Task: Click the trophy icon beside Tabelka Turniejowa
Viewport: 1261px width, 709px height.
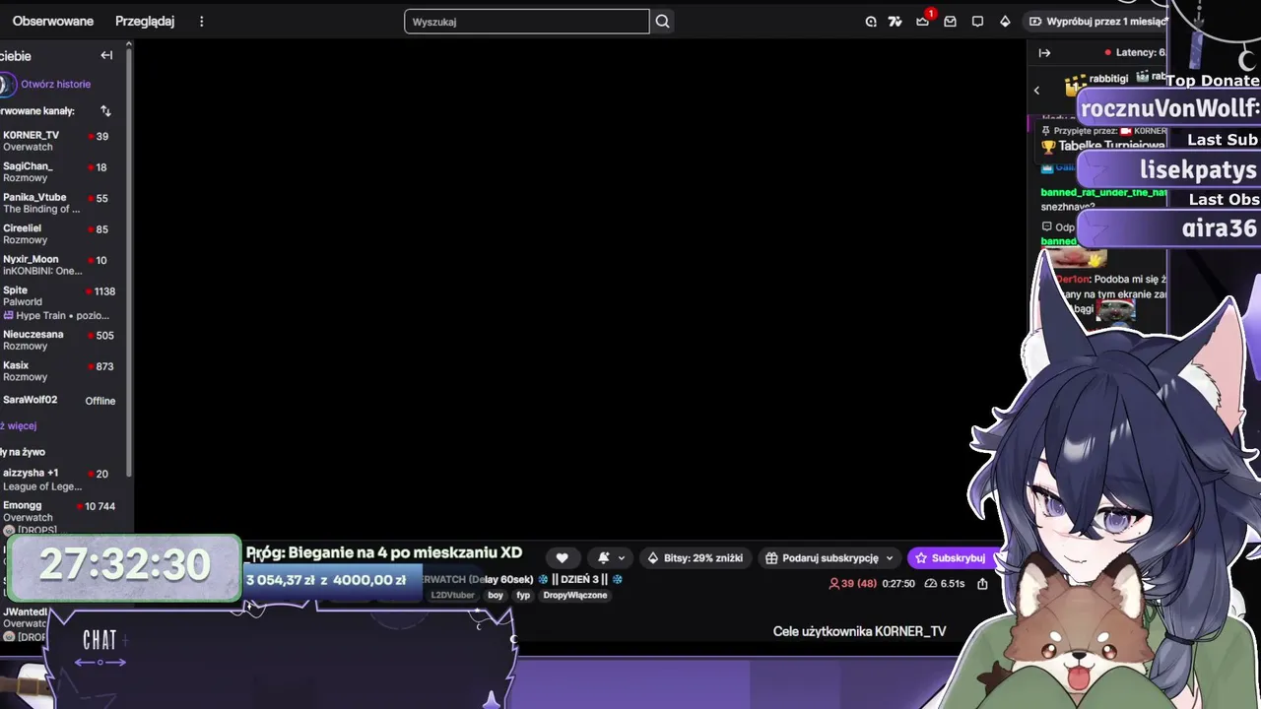Action: click(1048, 147)
